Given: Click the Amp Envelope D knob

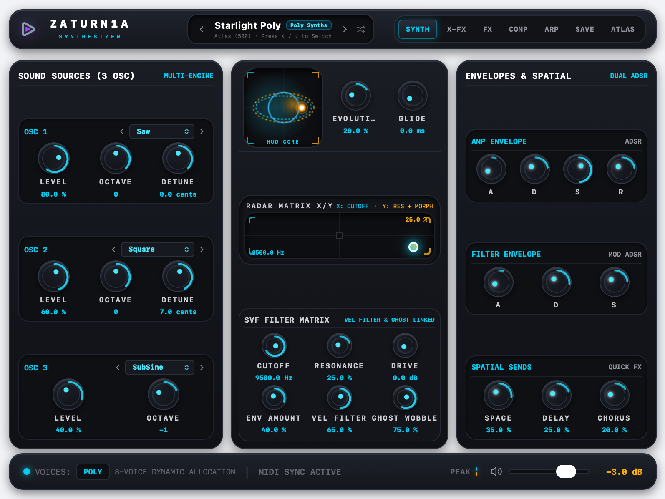Looking at the screenshot, I should 534,169.
